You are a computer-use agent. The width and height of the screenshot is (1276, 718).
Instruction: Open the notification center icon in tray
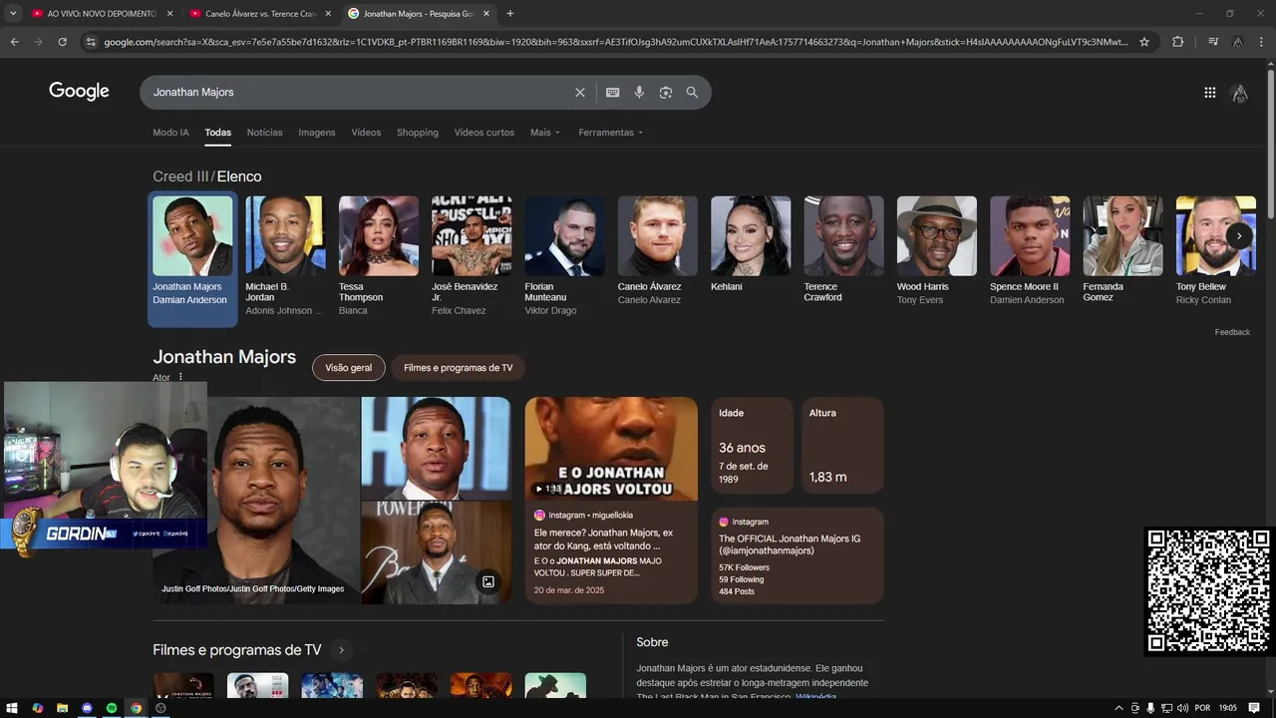(x=1255, y=707)
